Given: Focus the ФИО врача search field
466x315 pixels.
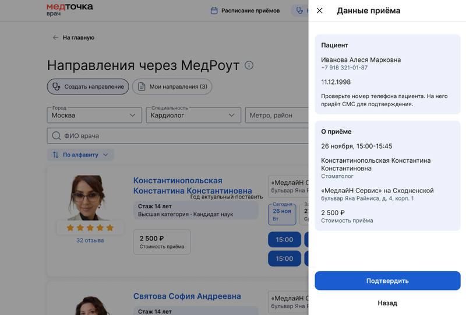Looking at the screenshot, I should click(x=178, y=136).
